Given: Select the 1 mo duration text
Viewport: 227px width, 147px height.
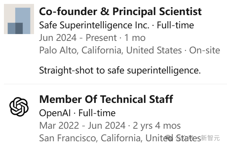Looking at the screenshot, I should (135, 38).
